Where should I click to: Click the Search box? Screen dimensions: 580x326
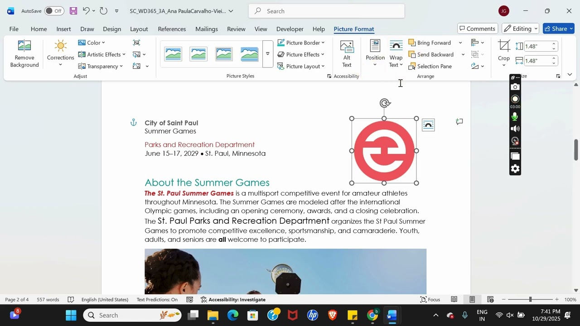point(326,11)
